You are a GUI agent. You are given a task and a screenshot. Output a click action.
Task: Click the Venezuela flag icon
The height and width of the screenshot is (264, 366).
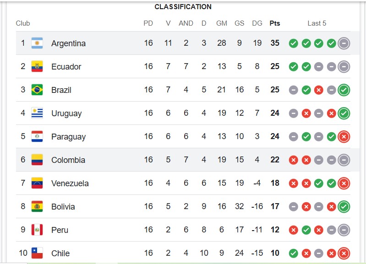pyautogui.click(x=37, y=183)
